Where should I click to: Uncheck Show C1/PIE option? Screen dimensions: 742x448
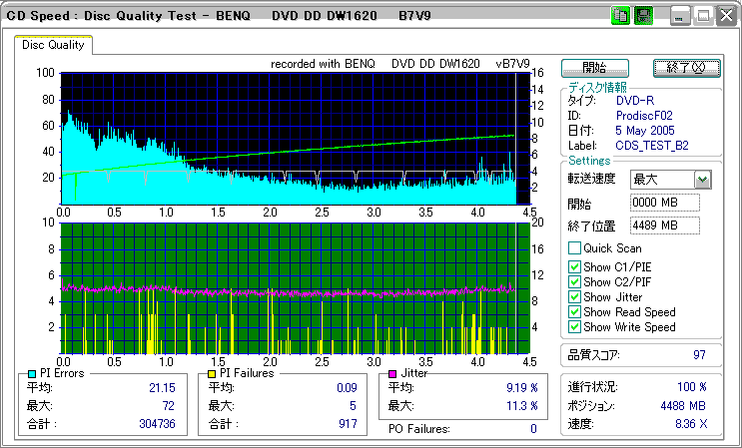coord(574,265)
